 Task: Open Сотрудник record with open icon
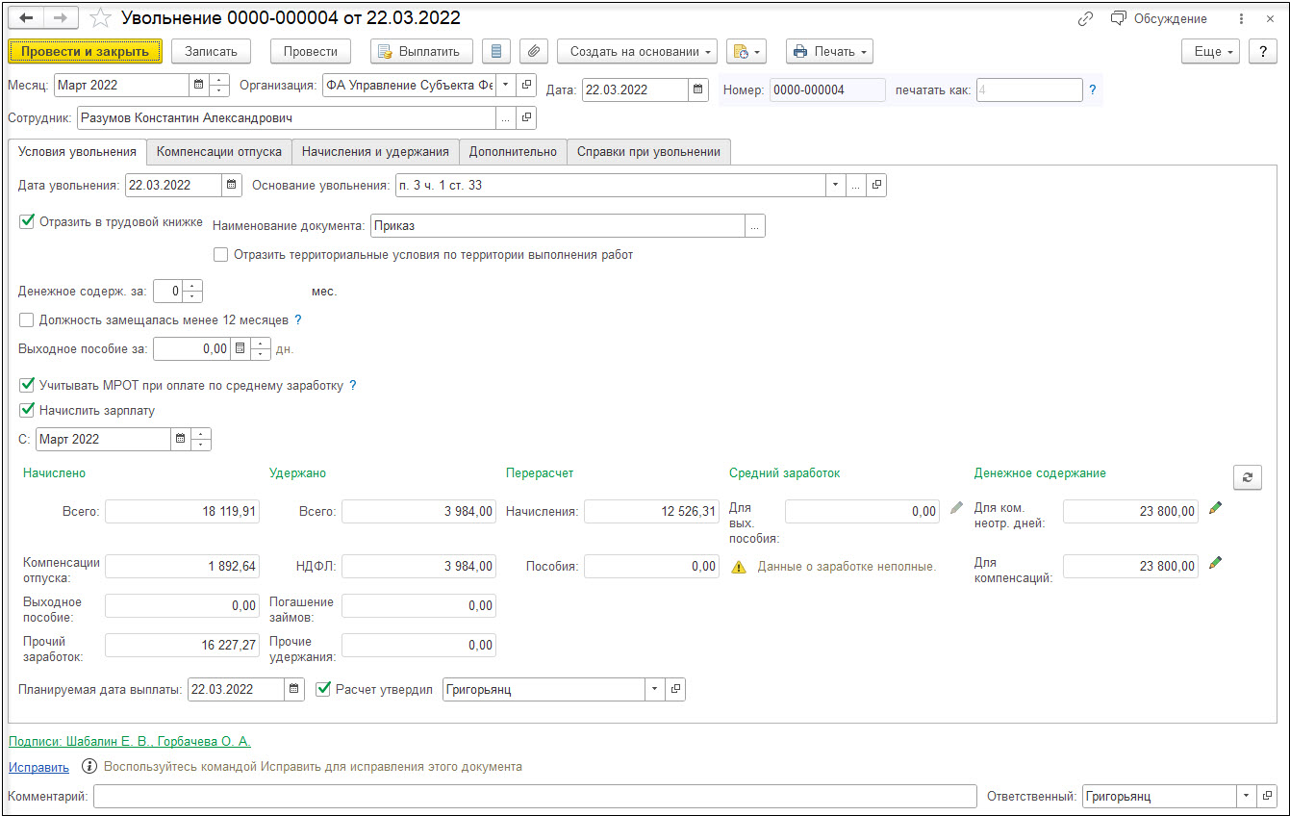point(527,117)
